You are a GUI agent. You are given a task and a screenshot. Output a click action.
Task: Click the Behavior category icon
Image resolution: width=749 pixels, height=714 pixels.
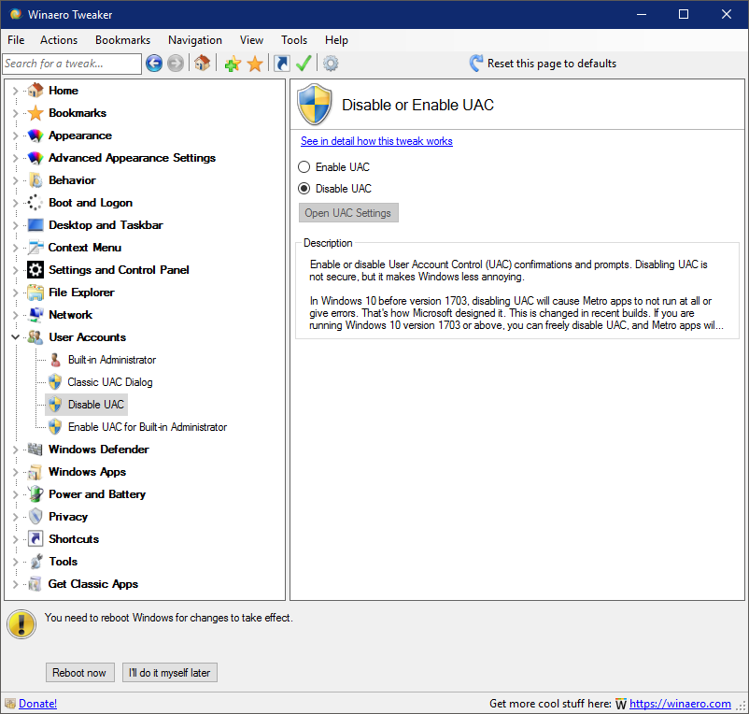35,180
